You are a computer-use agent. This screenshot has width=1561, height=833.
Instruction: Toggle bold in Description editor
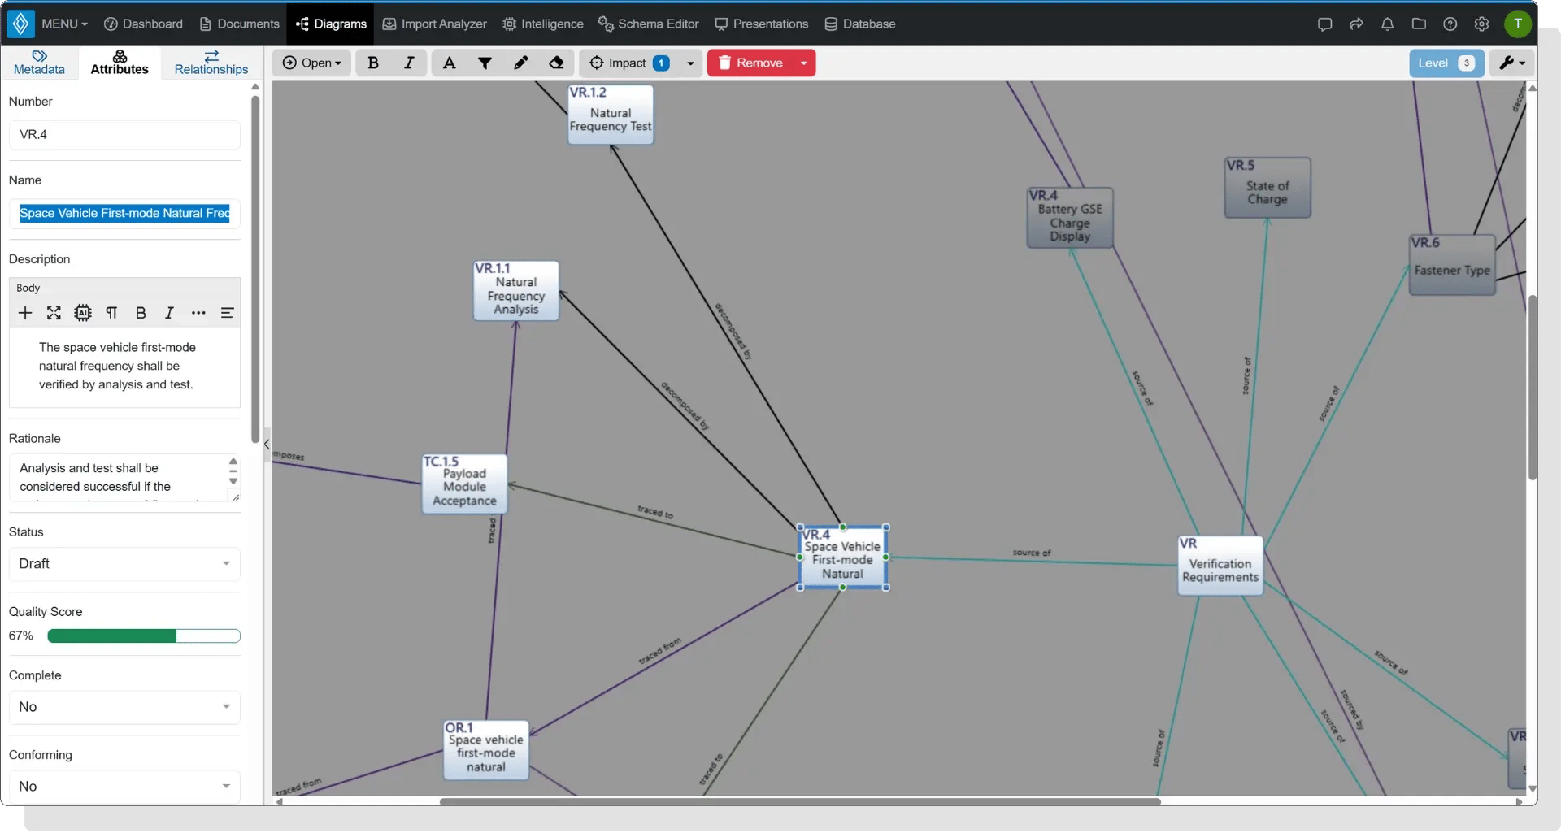tap(141, 313)
